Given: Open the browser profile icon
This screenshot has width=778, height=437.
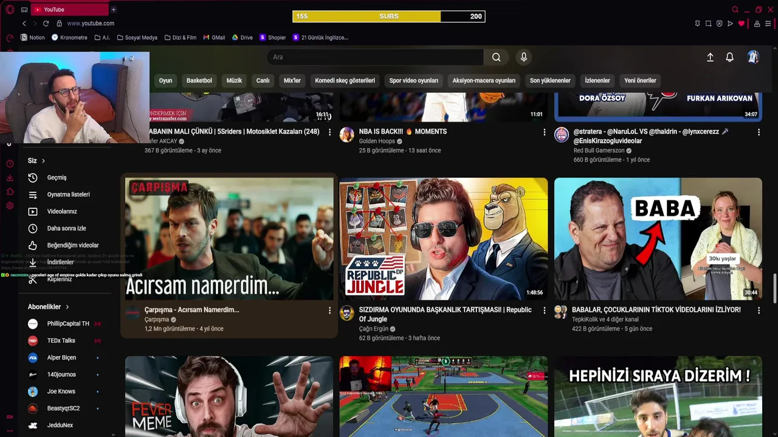Looking at the screenshot, I should click(x=757, y=24).
